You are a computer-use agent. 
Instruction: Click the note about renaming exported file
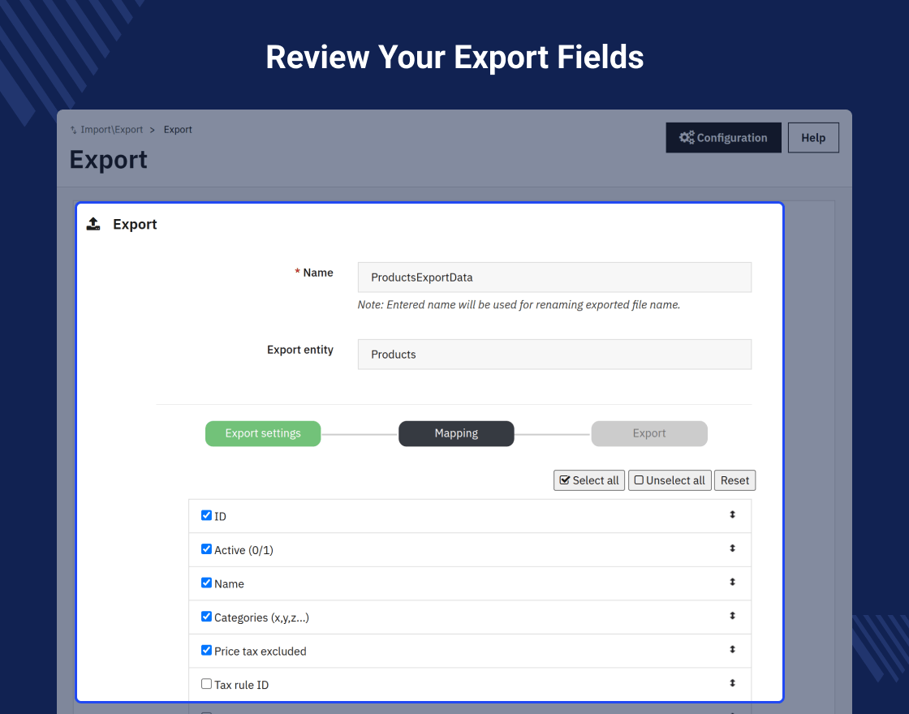click(519, 305)
